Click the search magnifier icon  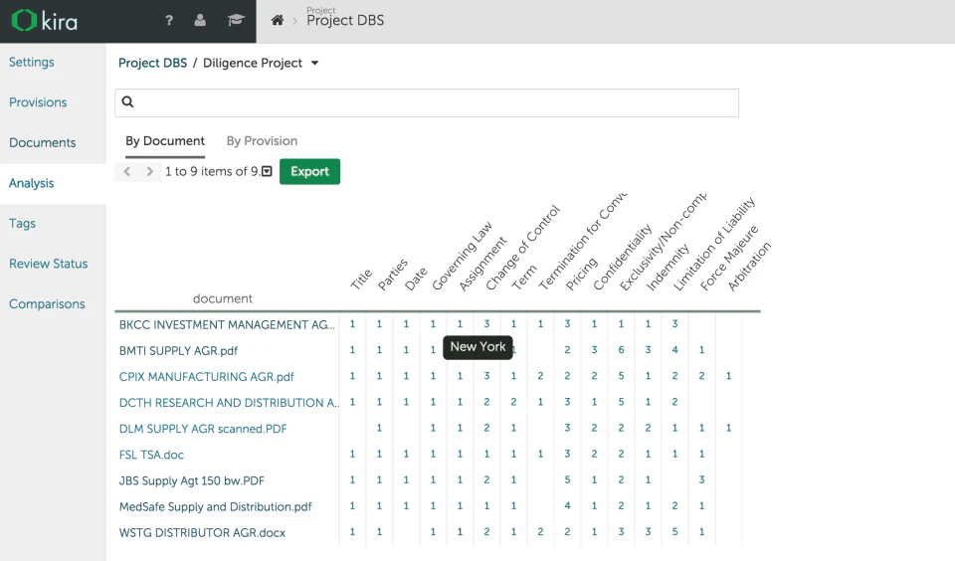[x=128, y=101]
